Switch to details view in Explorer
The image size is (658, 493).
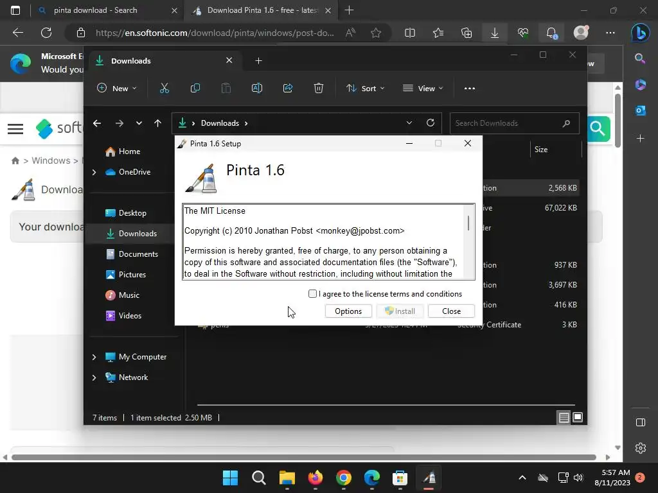click(x=564, y=417)
